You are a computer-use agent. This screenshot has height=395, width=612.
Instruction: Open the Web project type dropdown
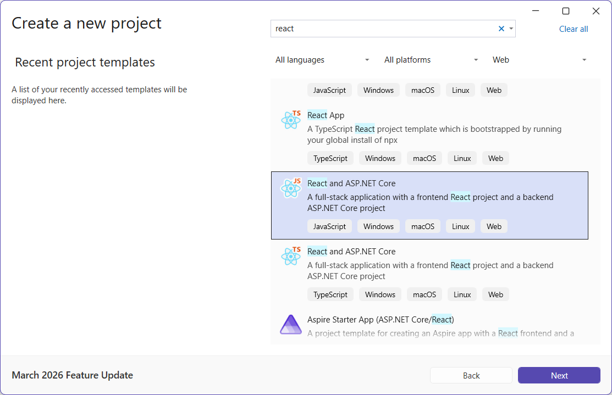(x=539, y=60)
